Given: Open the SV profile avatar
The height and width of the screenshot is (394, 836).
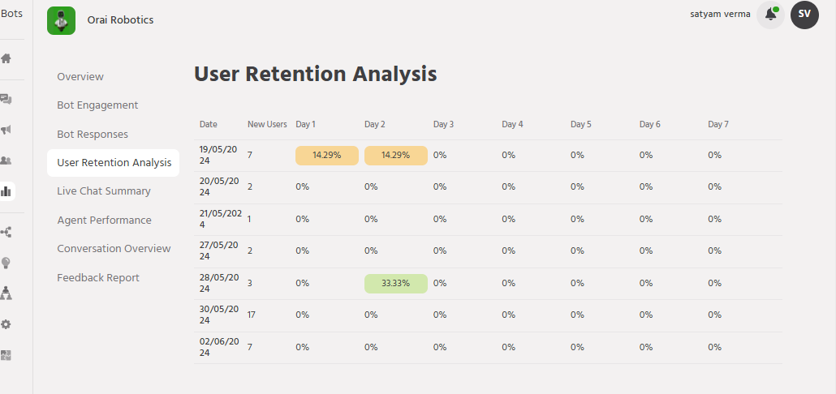Looking at the screenshot, I should pyautogui.click(x=804, y=15).
